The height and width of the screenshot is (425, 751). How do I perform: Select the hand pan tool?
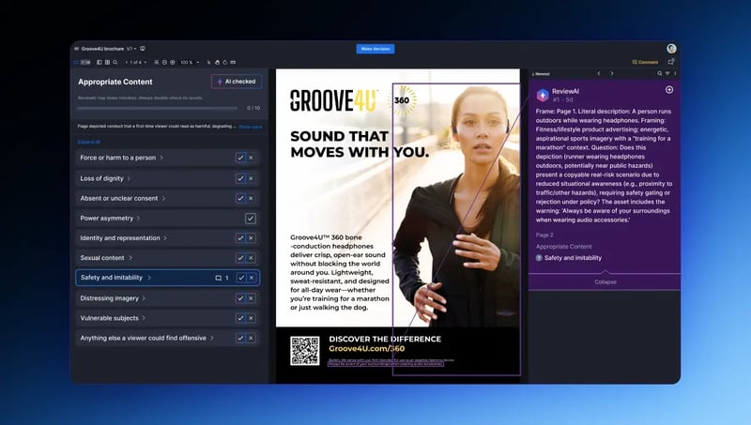(x=217, y=62)
